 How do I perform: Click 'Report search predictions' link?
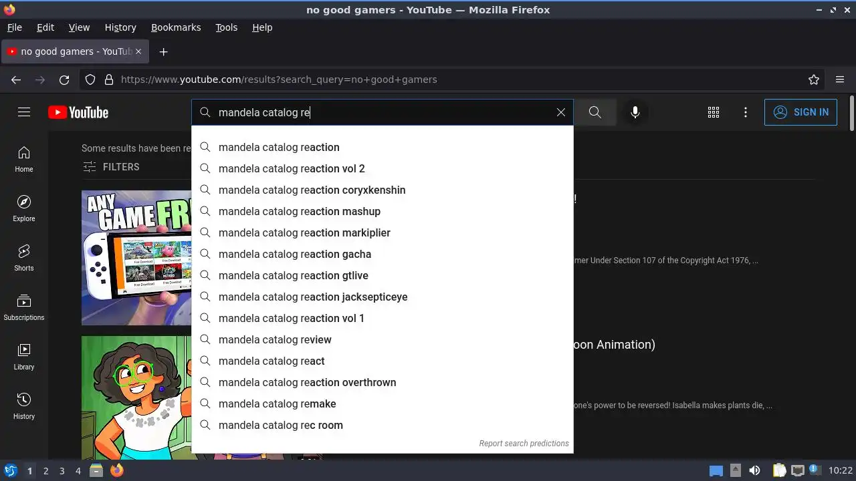click(524, 444)
